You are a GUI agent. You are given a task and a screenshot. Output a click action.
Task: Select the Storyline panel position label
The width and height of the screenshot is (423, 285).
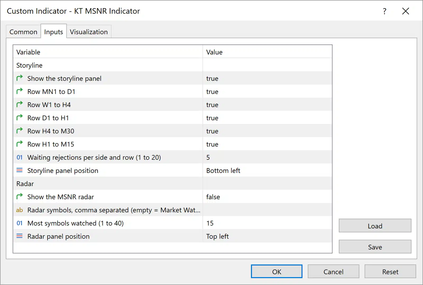coord(63,171)
